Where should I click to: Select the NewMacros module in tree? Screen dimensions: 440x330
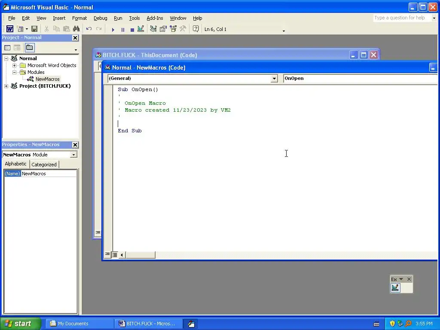(x=47, y=79)
